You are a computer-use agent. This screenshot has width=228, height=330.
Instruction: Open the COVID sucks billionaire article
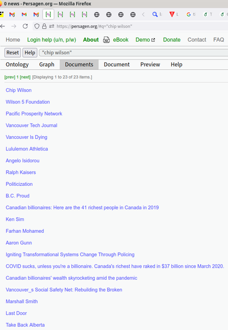click(115, 267)
